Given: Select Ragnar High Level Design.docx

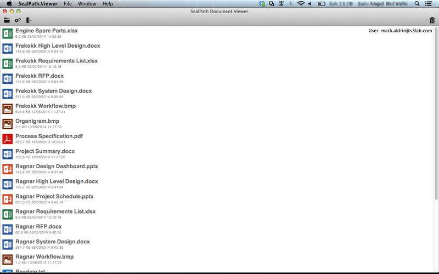Looking at the screenshot, I should coord(57,182).
